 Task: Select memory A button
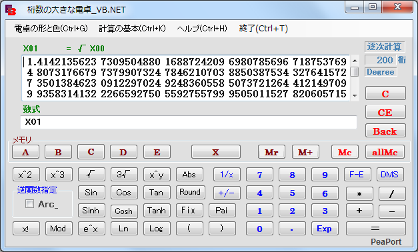pyautogui.click(x=25, y=152)
